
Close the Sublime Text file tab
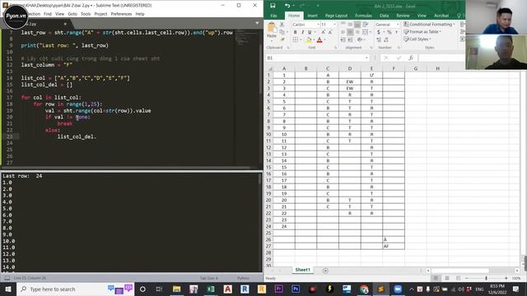[65, 24]
